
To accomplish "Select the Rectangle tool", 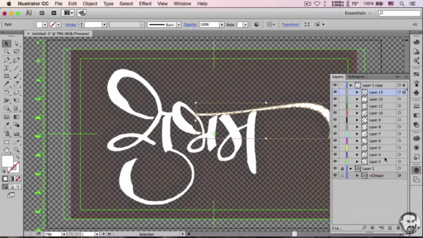I will pyautogui.click(x=7, y=76).
